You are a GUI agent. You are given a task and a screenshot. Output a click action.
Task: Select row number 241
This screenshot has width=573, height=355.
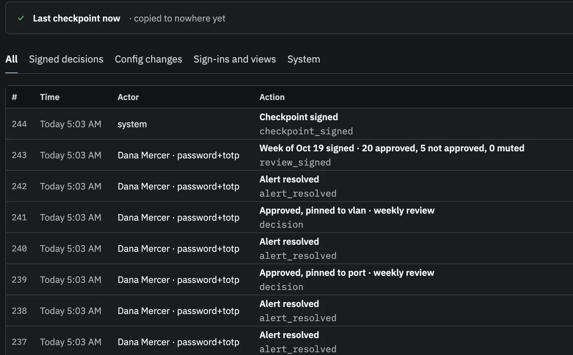(19, 217)
